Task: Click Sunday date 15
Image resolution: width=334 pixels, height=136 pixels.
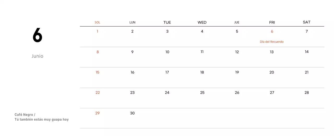Action: [x=97, y=72]
